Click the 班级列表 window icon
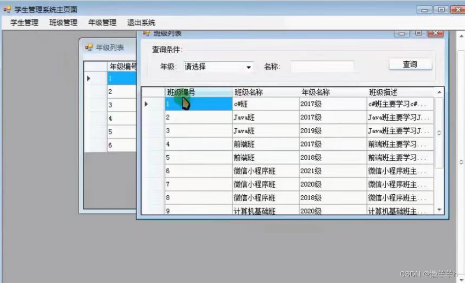The height and width of the screenshot is (283, 465). pyautogui.click(x=146, y=33)
